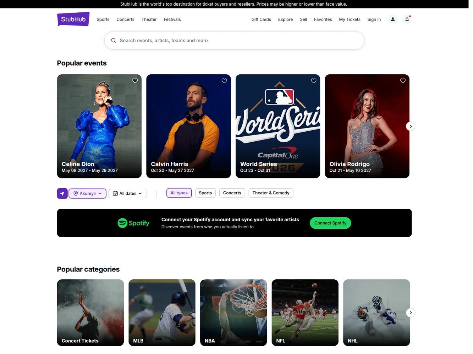Open the Sports menu
The image size is (473, 354).
click(103, 19)
